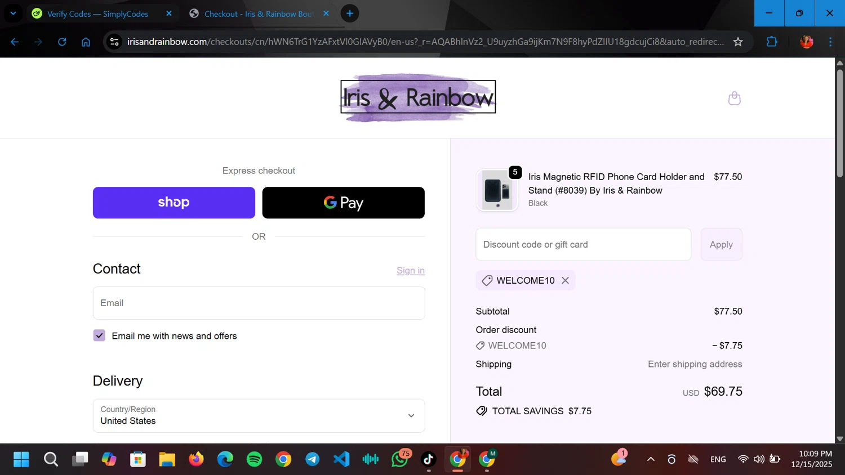Open the browser extensions menu
845x475 pixels.
[x=772, y=42]
